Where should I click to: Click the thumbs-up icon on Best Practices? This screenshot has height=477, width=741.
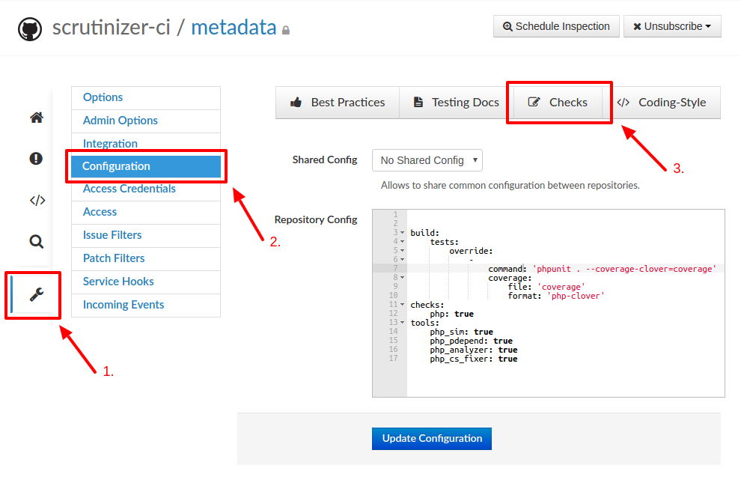pyautogui.click(x=296, y=102)
